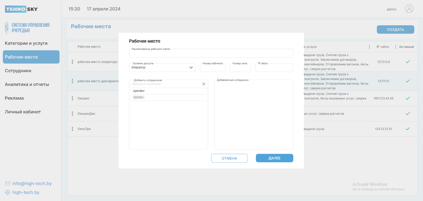Click the IP табло input field

tap(274, 68)
